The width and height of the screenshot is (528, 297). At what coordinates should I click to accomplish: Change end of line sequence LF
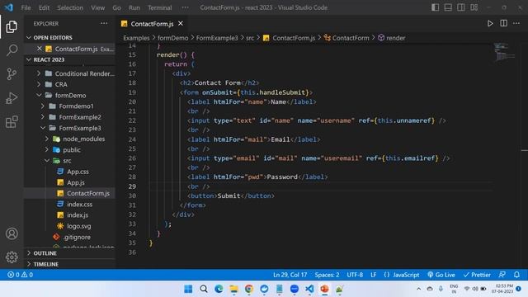click(374, 275)
